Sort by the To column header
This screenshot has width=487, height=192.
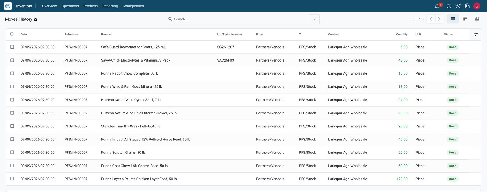tap(301, 35)
